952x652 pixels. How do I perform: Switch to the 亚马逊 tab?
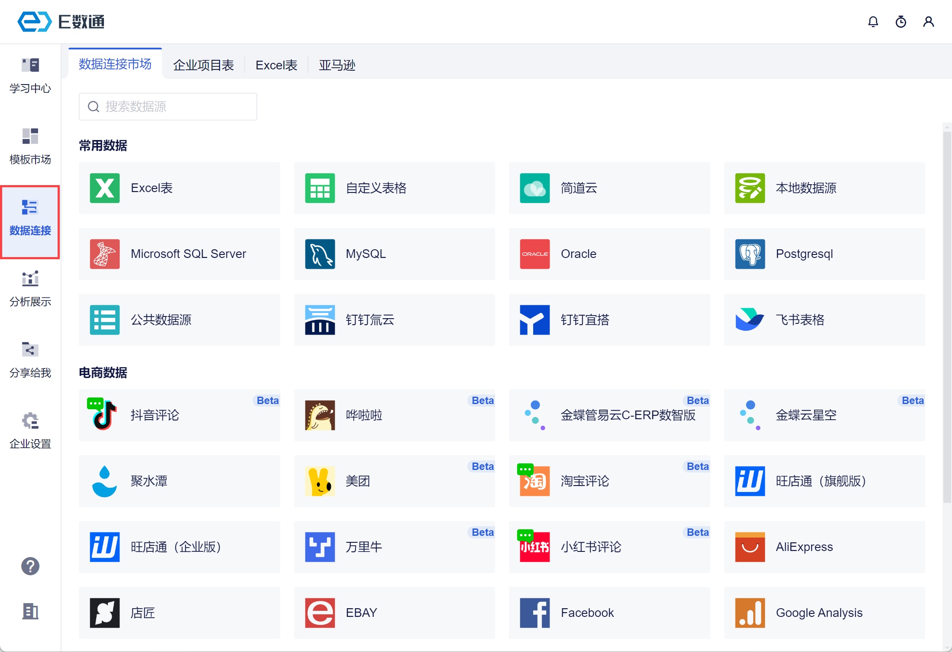coord(337,65)
